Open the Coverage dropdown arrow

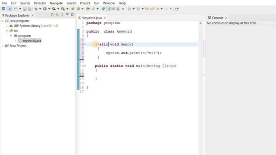[x=58, y=9]
